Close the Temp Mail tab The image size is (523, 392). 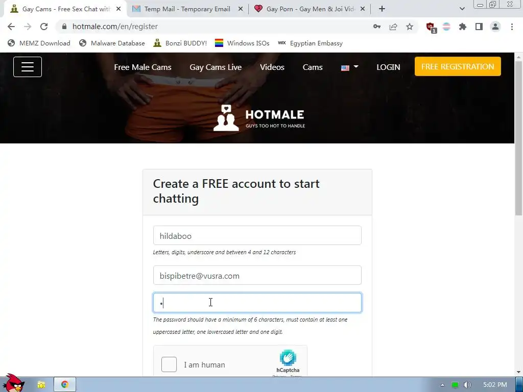(241, 9)
